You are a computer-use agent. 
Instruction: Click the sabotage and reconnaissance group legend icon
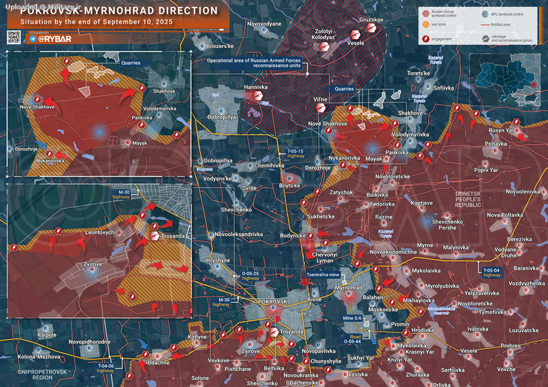pos(486,39)
